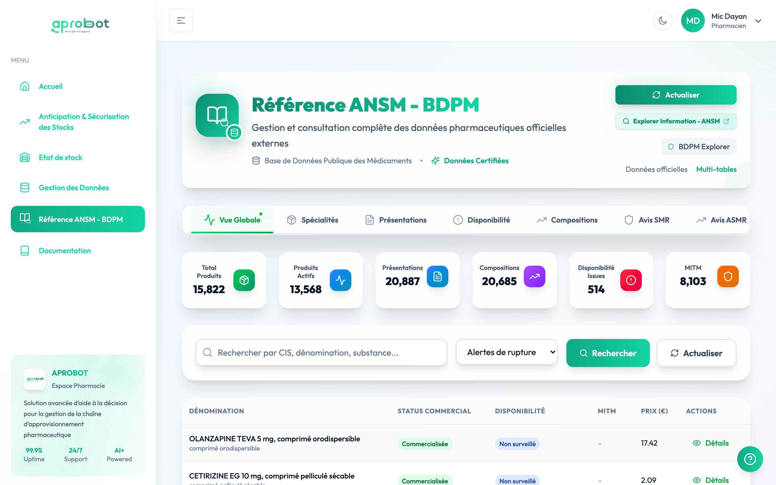Collapse the sidebar with the hamburger icon
This screenshot has width=776, height=485.
[x=181, y=20]
